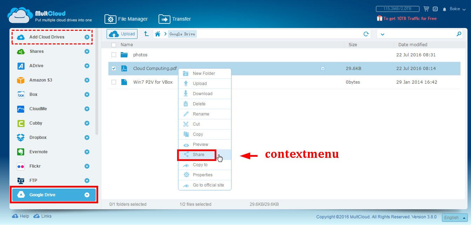Image resolution: width=471 pixels, height=225 pixels.
Task: Toggle the select-all files checkbox
Action: (x=114, y=45)
